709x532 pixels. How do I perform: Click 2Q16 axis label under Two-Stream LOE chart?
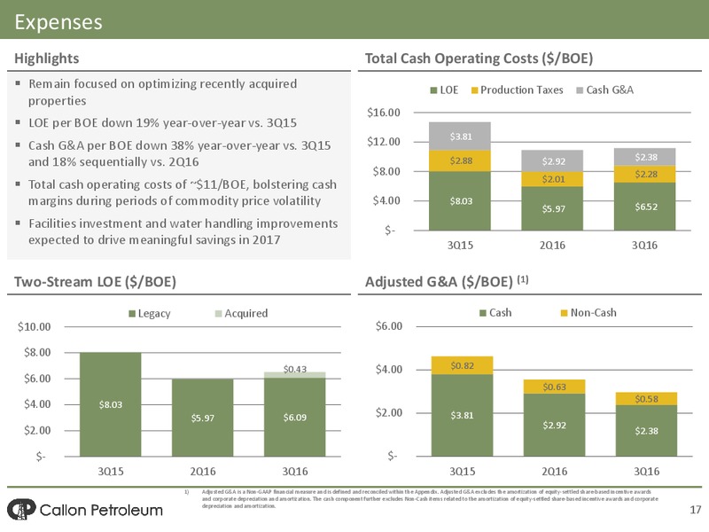point(203,472)
